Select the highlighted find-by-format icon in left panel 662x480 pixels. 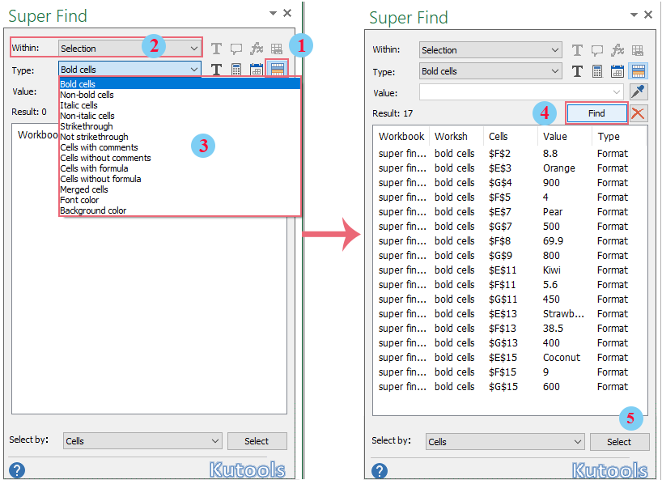(277, 70)
